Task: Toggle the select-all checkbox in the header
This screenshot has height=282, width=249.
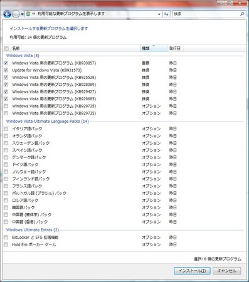Action: 6,48
